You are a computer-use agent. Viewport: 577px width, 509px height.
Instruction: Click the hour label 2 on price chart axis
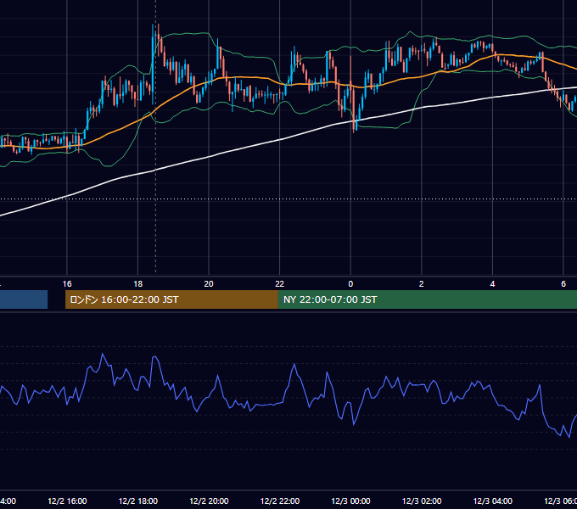(x=422, y=284)
